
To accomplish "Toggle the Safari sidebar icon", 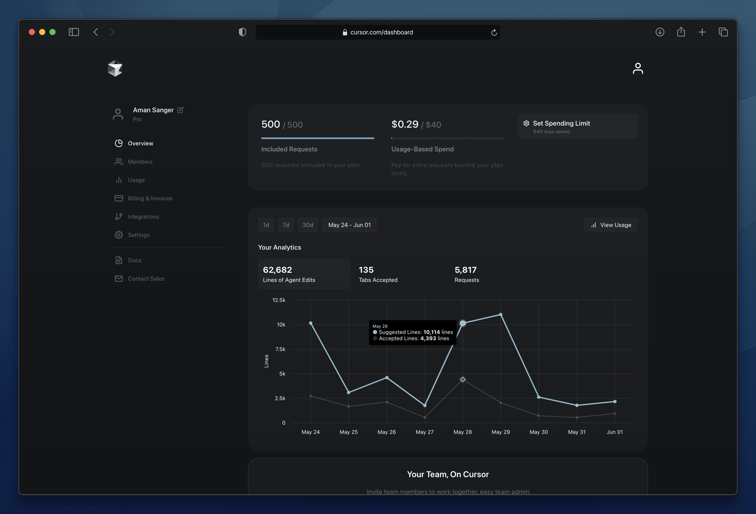I will (x=74, y=32).
